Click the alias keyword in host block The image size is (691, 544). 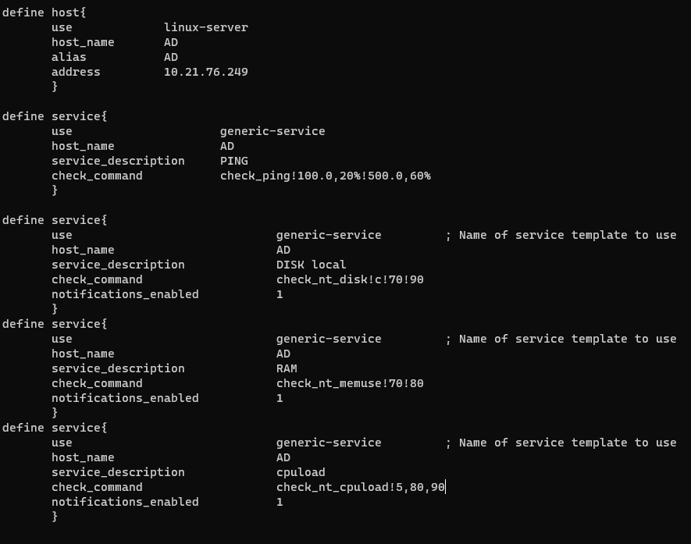(x=69, y=57)
